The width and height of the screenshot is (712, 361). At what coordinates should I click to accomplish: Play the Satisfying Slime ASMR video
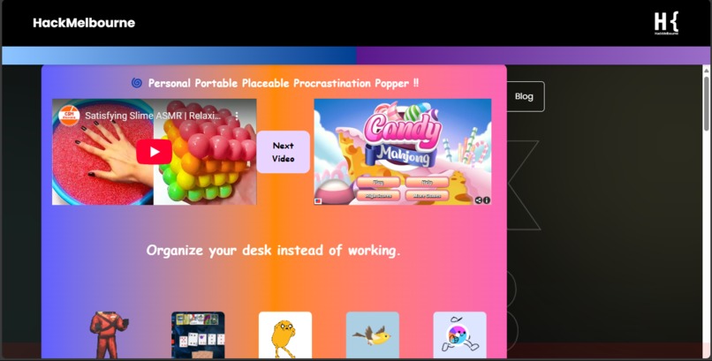[154, 152]
